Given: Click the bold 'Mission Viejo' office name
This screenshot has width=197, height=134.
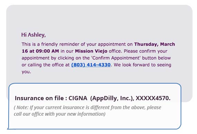Looking at the screenshot, I should click(91, 51).
